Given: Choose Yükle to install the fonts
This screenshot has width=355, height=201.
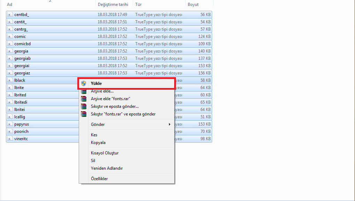Looking at the screenshot, I should click(126, 83).
